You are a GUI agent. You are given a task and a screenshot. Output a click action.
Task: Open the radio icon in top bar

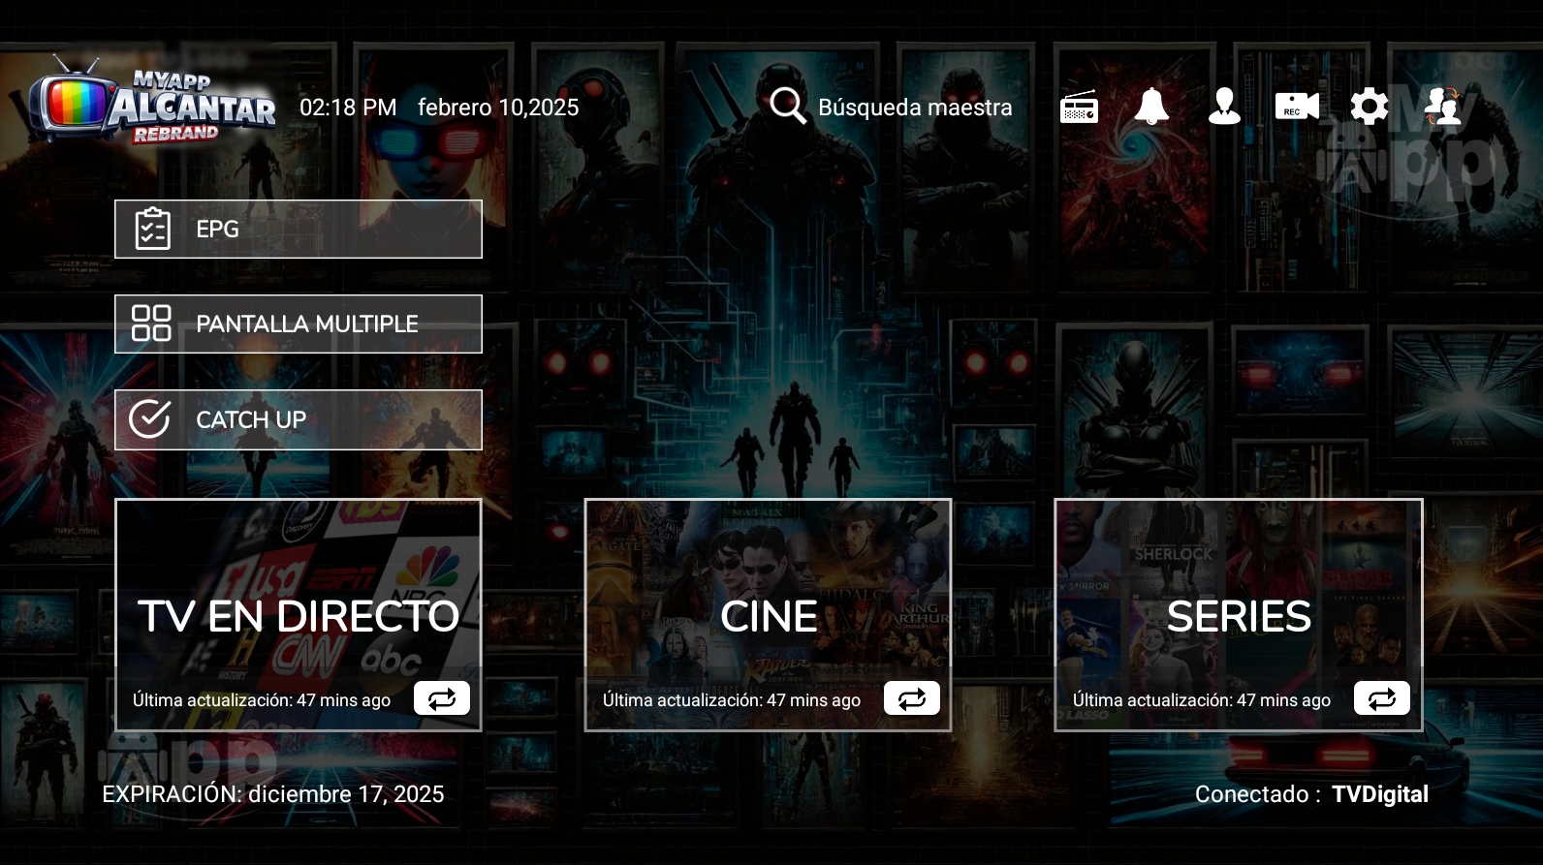click(x=1079, y=107)
